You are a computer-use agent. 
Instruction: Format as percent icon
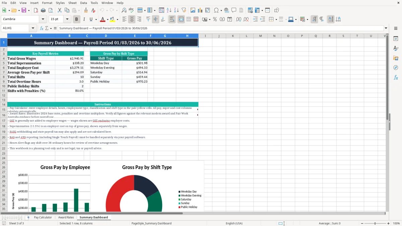pos(215,19)
